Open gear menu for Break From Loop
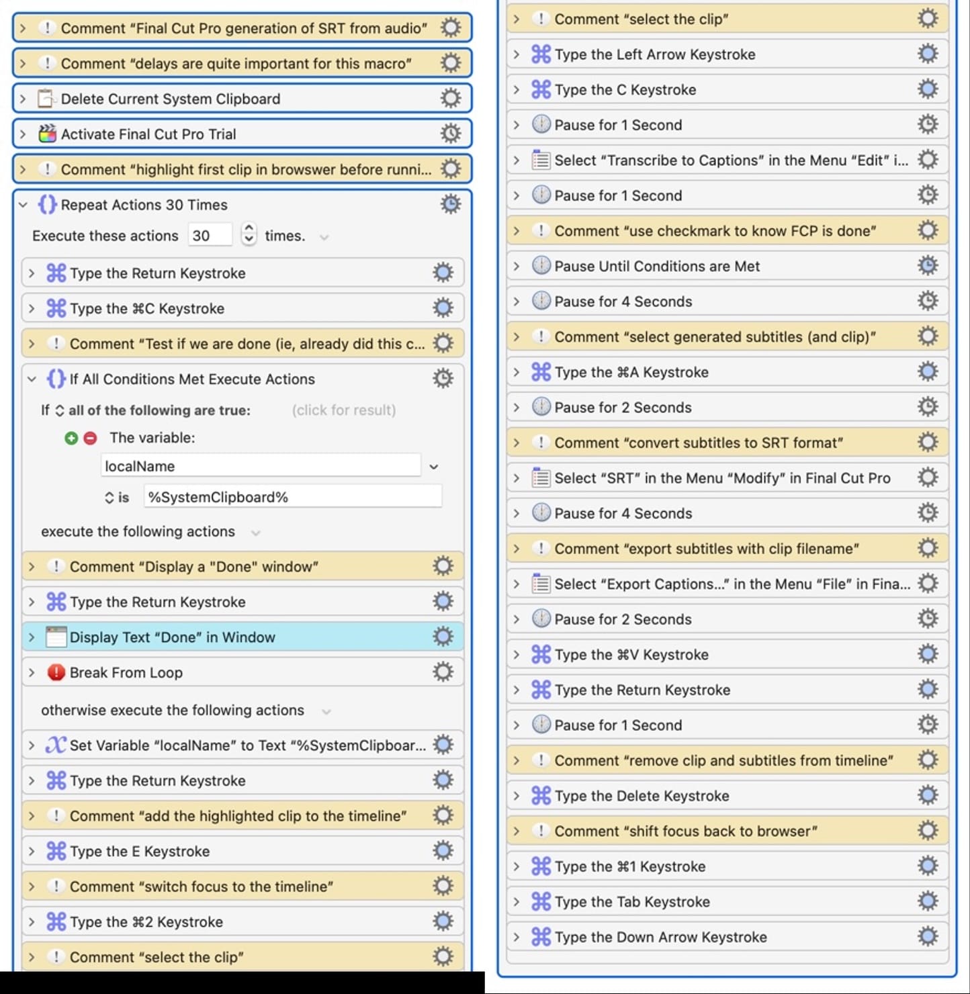Screen dimensions: 970x994 click(443, 672)
